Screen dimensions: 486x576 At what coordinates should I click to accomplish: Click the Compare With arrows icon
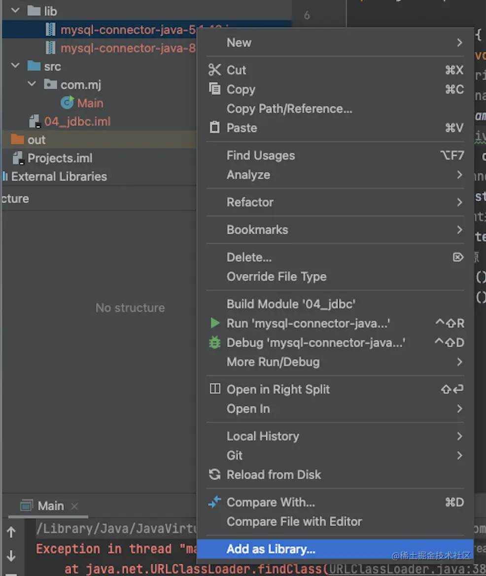pos(214,503)
